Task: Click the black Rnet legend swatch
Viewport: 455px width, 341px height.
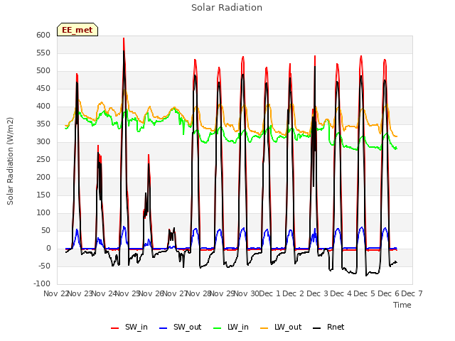Action: coord(317,328)
